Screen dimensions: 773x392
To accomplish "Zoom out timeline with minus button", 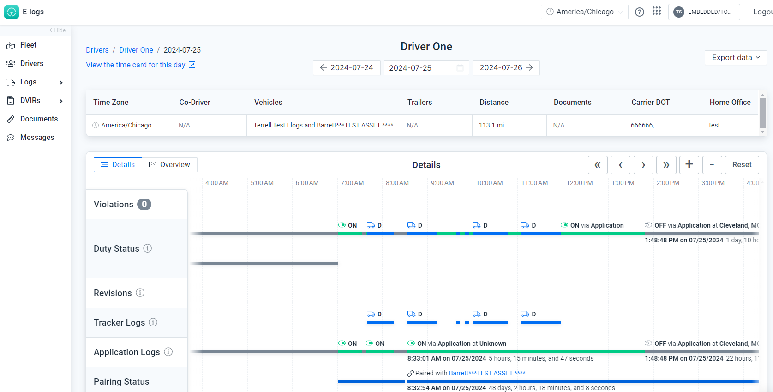I will click(x=712, y=165).
